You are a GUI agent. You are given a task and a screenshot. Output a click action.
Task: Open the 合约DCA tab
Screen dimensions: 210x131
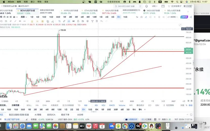(x=51, y=115)
